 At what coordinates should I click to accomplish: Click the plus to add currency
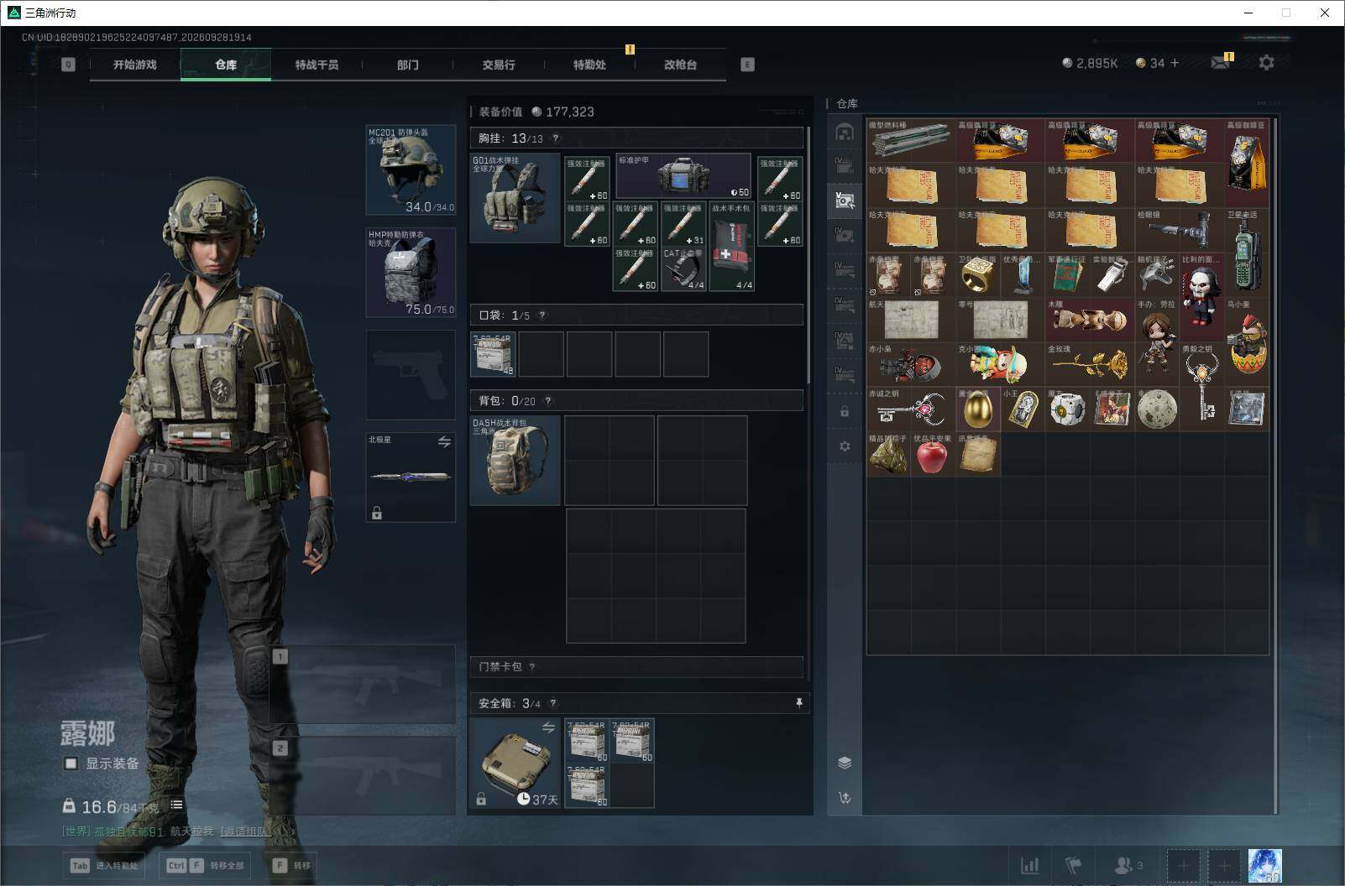point(1175,63)
